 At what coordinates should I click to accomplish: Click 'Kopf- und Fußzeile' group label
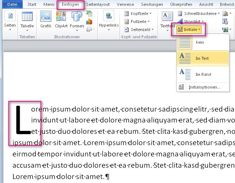[x=139, y=37]
